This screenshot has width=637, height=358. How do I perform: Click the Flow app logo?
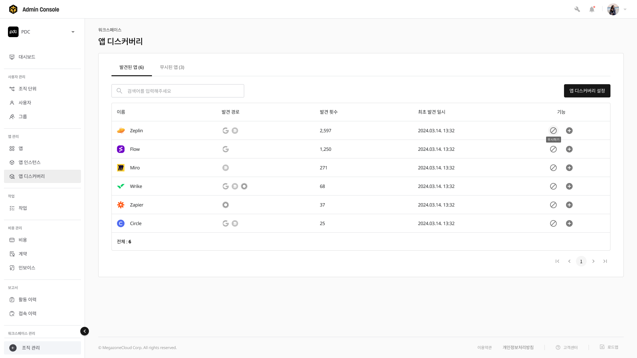click(121, 149)
